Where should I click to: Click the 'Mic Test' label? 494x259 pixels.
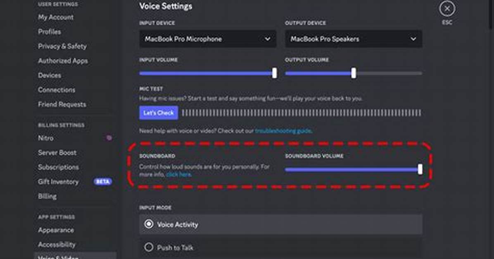pyautogui.click(x=151, y=89)
